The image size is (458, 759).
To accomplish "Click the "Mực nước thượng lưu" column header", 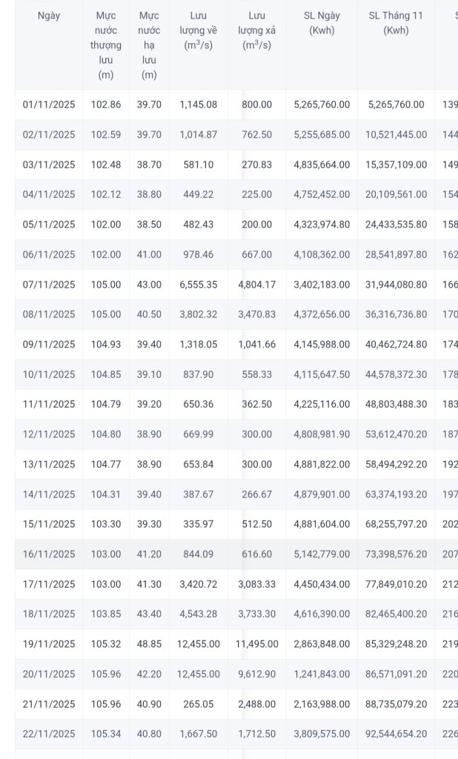I will coord(106,45).
